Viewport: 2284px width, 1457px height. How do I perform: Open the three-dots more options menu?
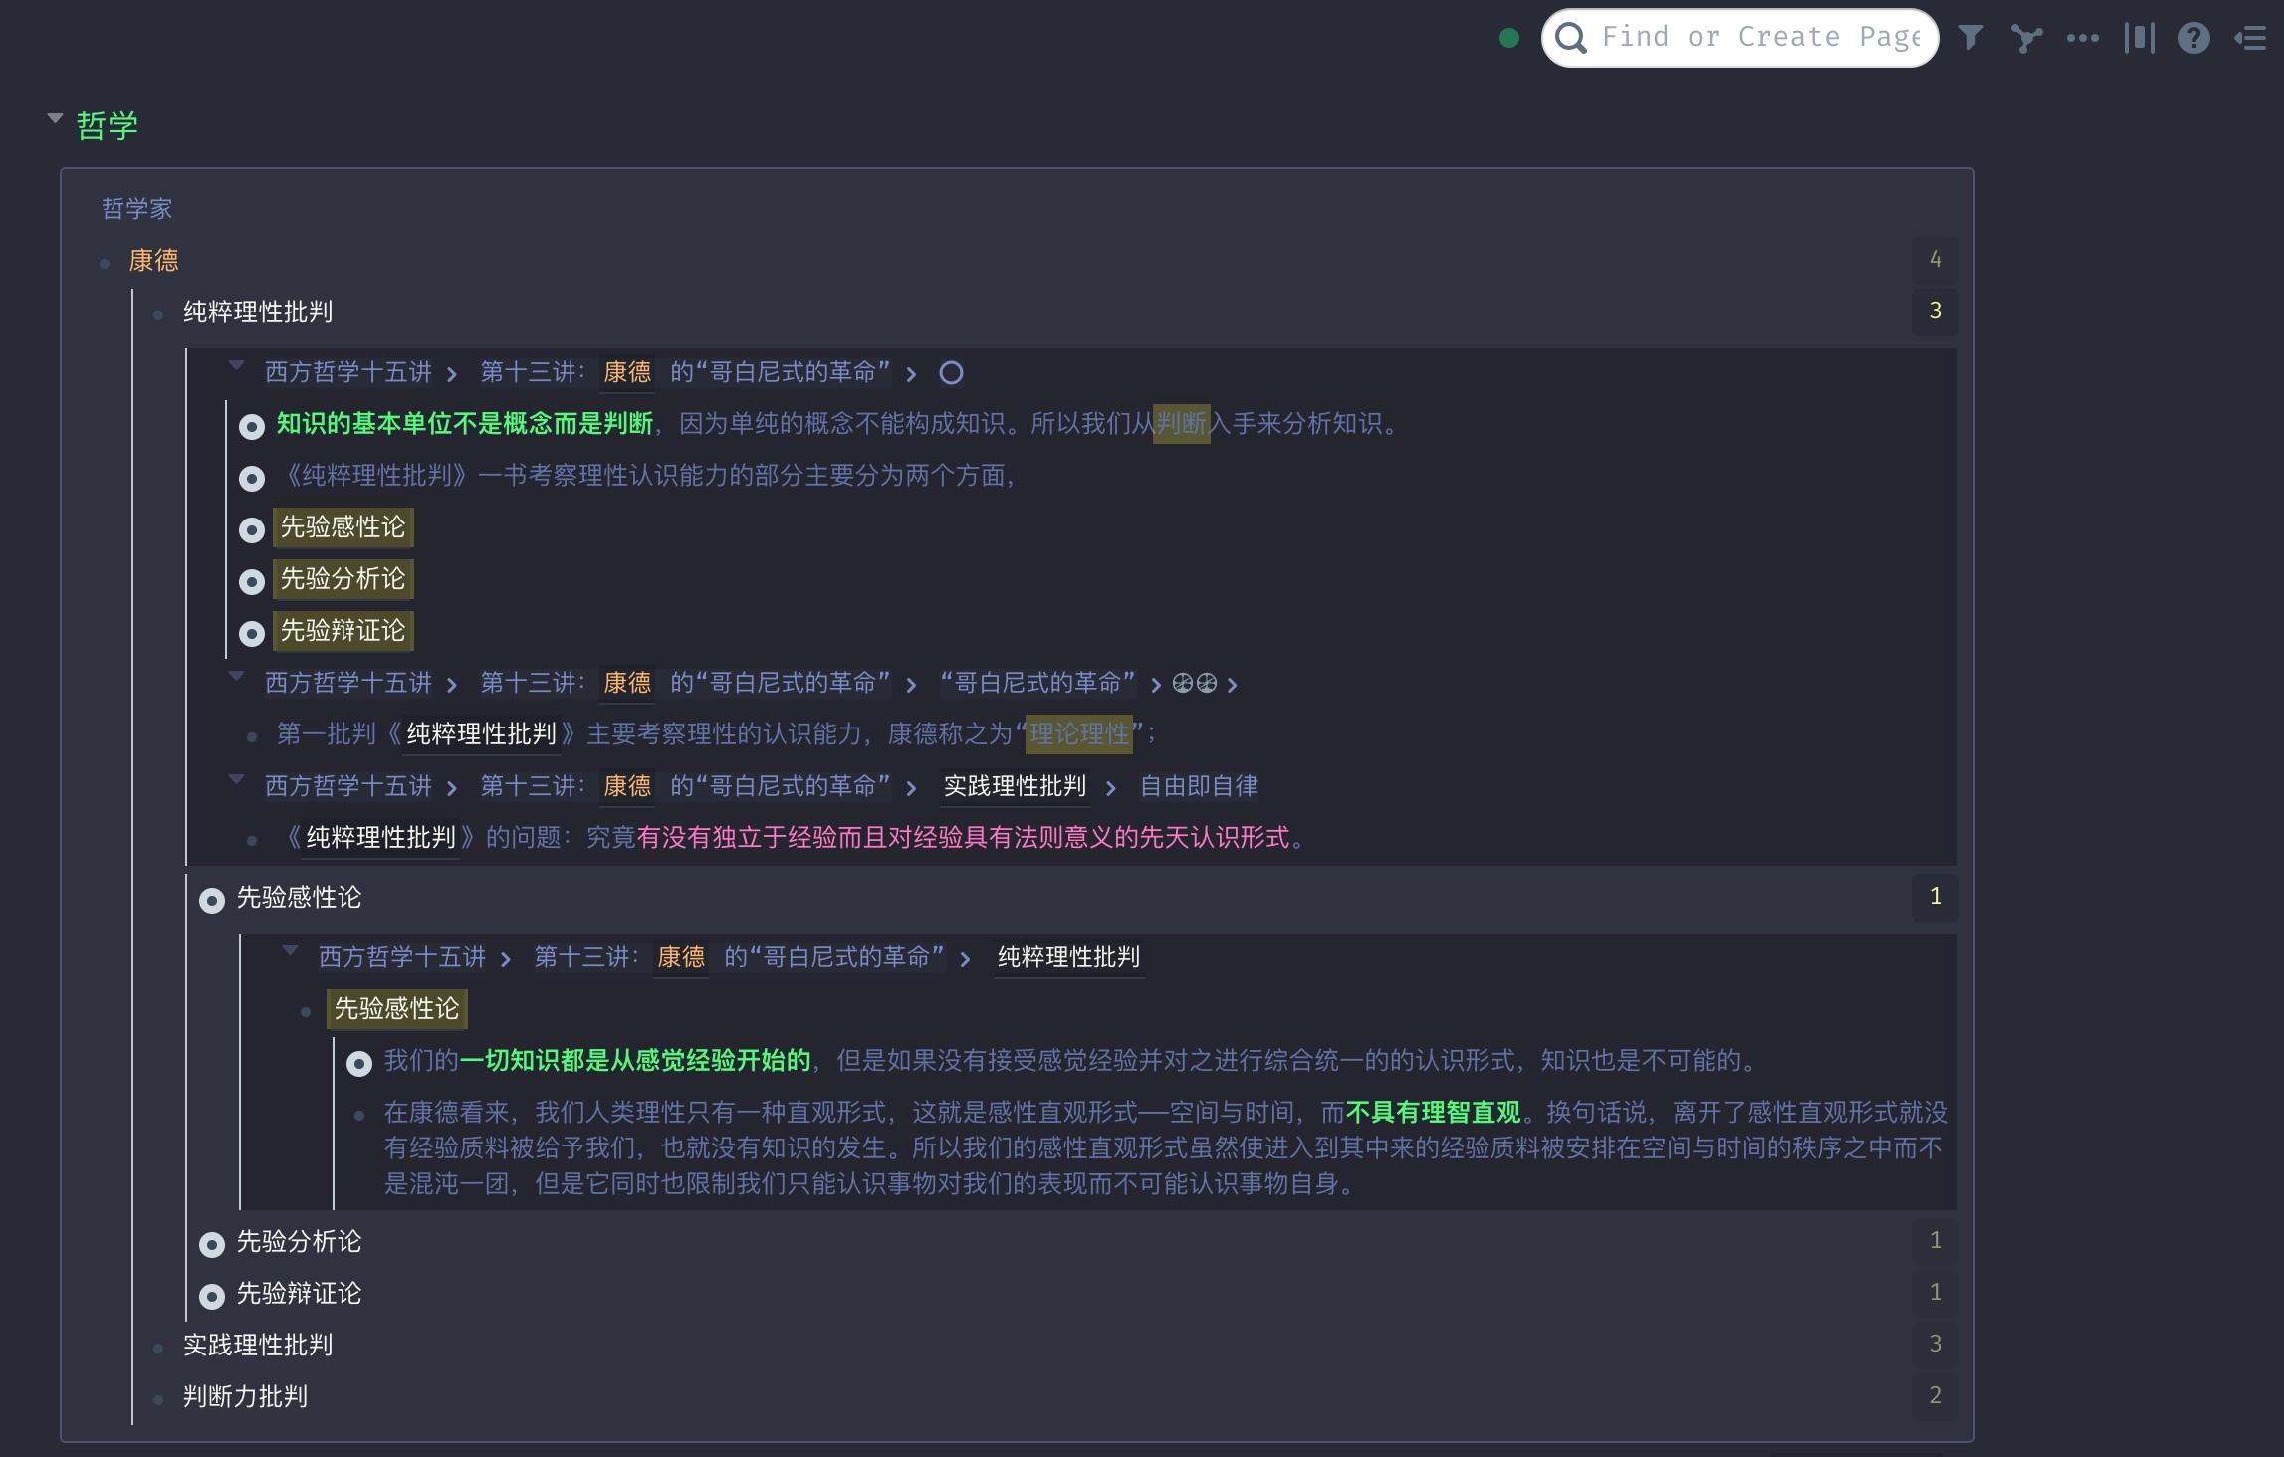(x=2082, y=38)
